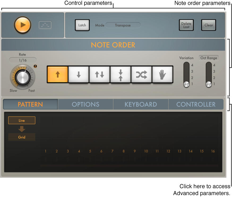Click the note input icon beside Play
Image resolution: width=232 pixels, height=198 pixels.
pyautogui.click(x=45, y=25)
